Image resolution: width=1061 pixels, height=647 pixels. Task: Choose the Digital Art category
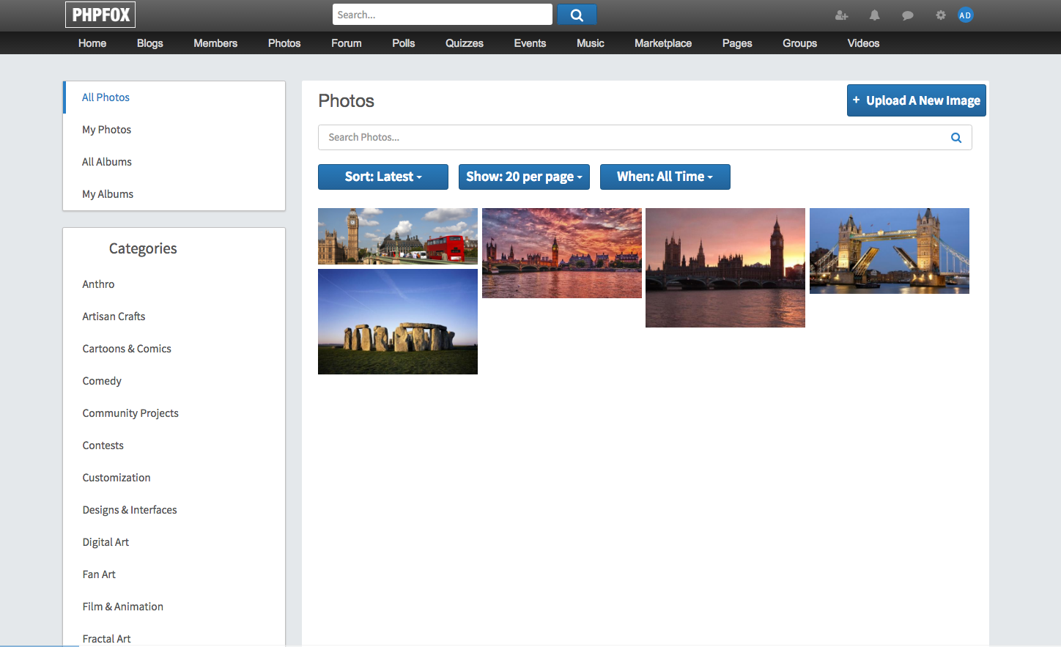[x=106, y=542]
